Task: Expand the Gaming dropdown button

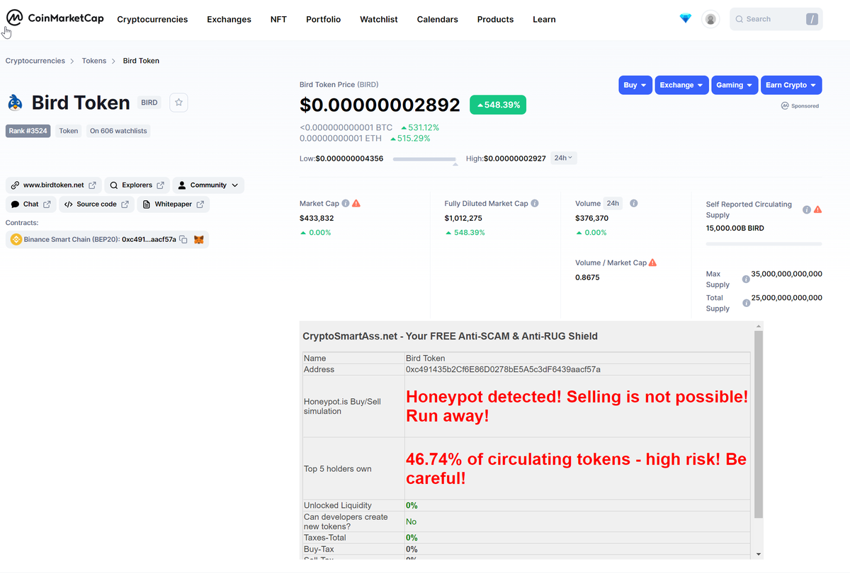Action: 735,85
